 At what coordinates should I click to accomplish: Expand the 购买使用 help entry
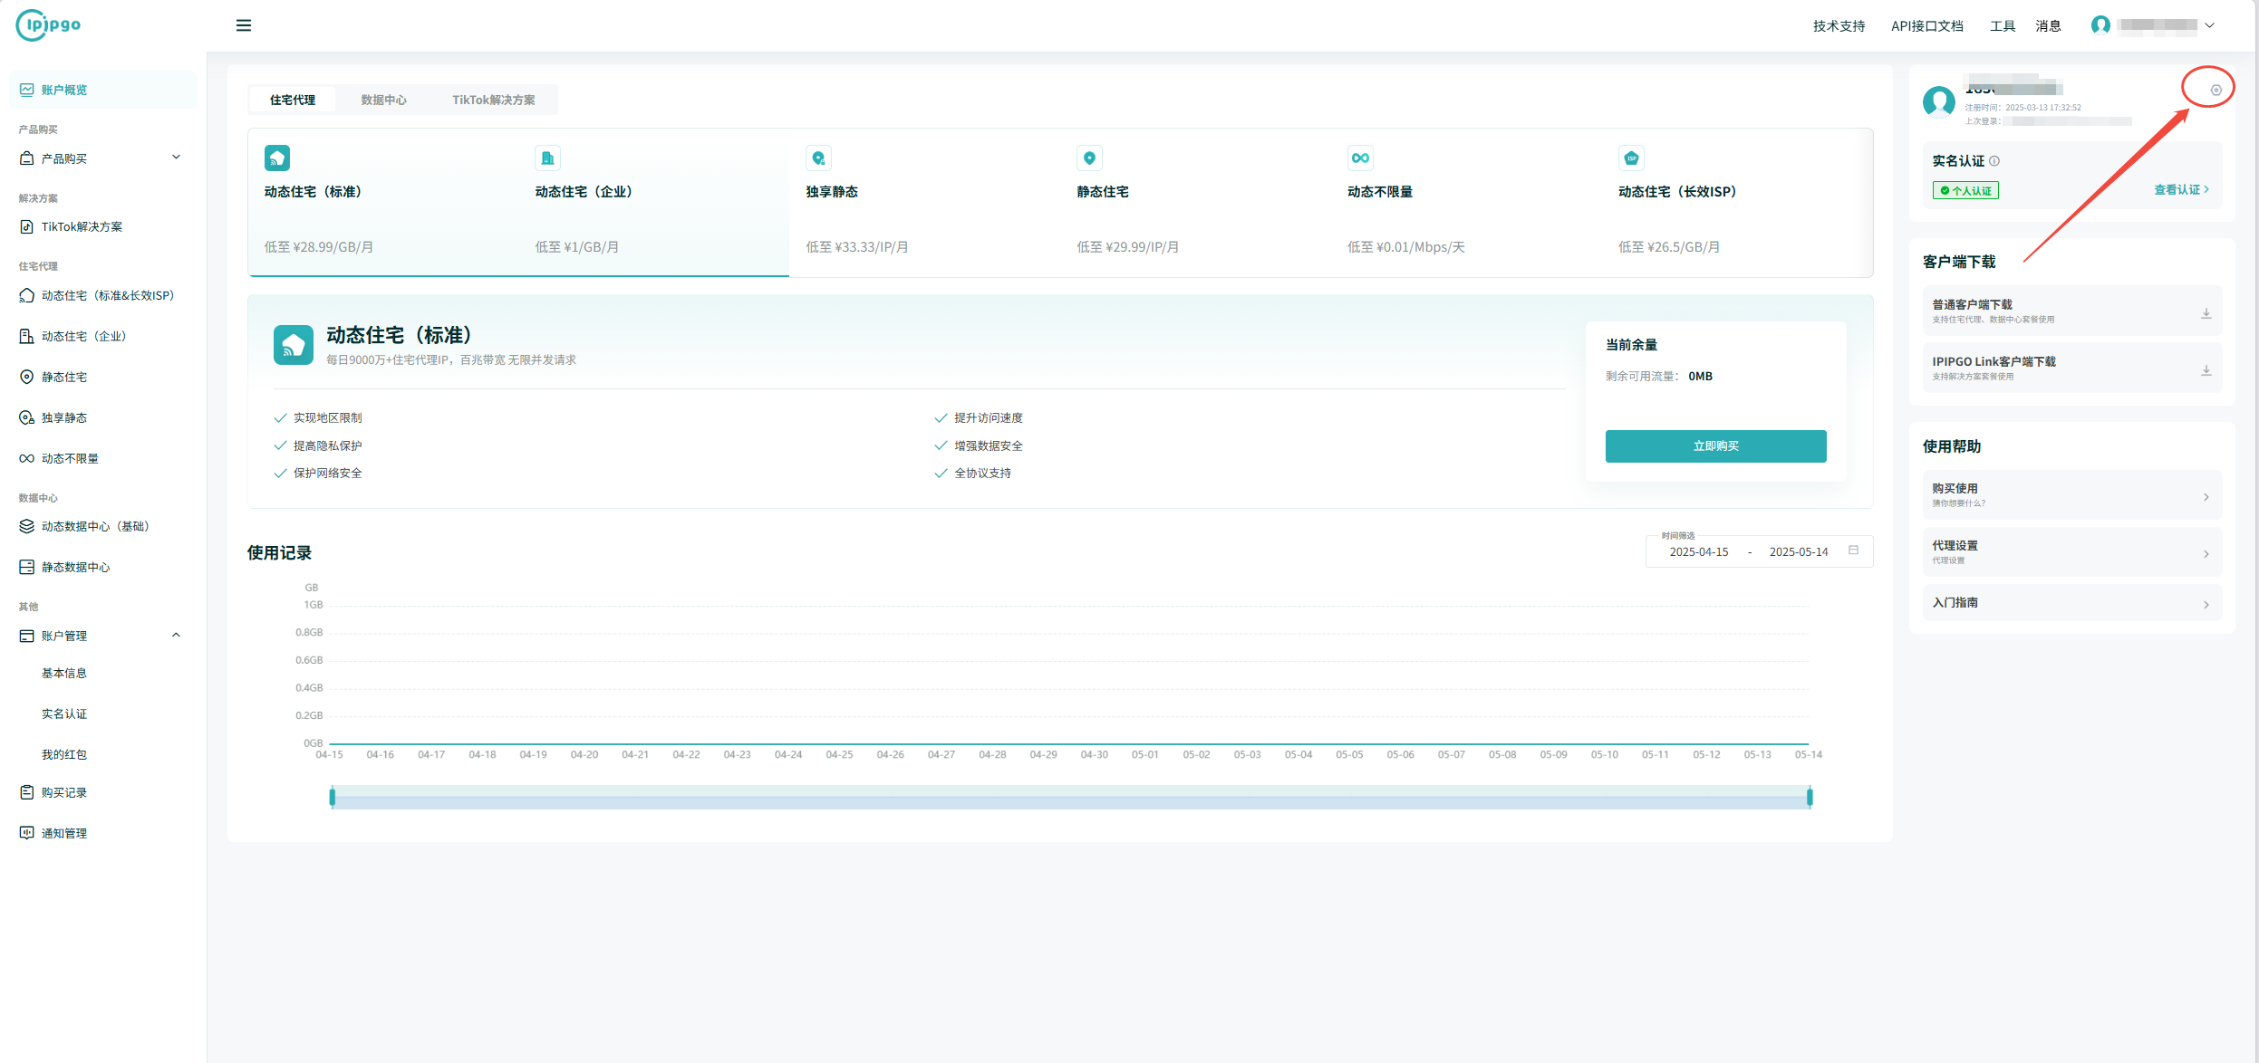pos(2206,496)
